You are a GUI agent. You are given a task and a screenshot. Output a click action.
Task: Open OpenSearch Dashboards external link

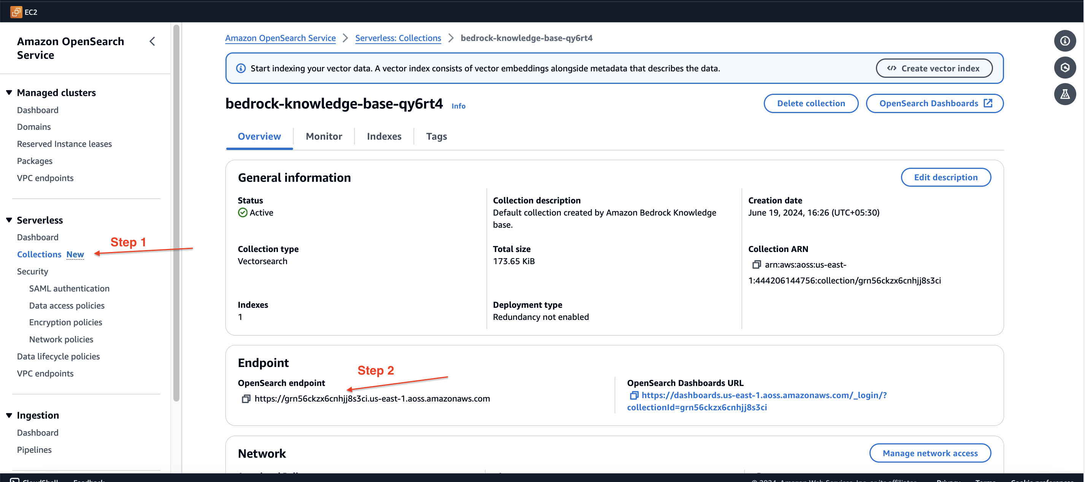[x=936, y=103]
